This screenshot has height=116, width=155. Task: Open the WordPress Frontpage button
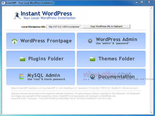[41, 41]
